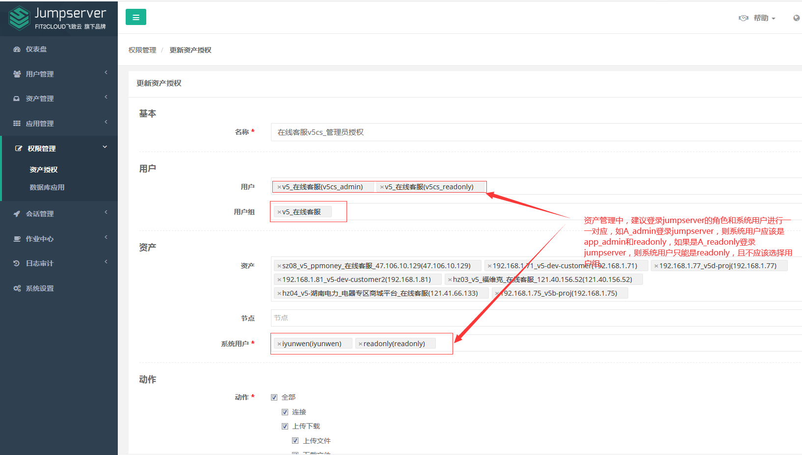
Task: Toggle sidebar with green hamburger button
Action: tap(136, 17)
